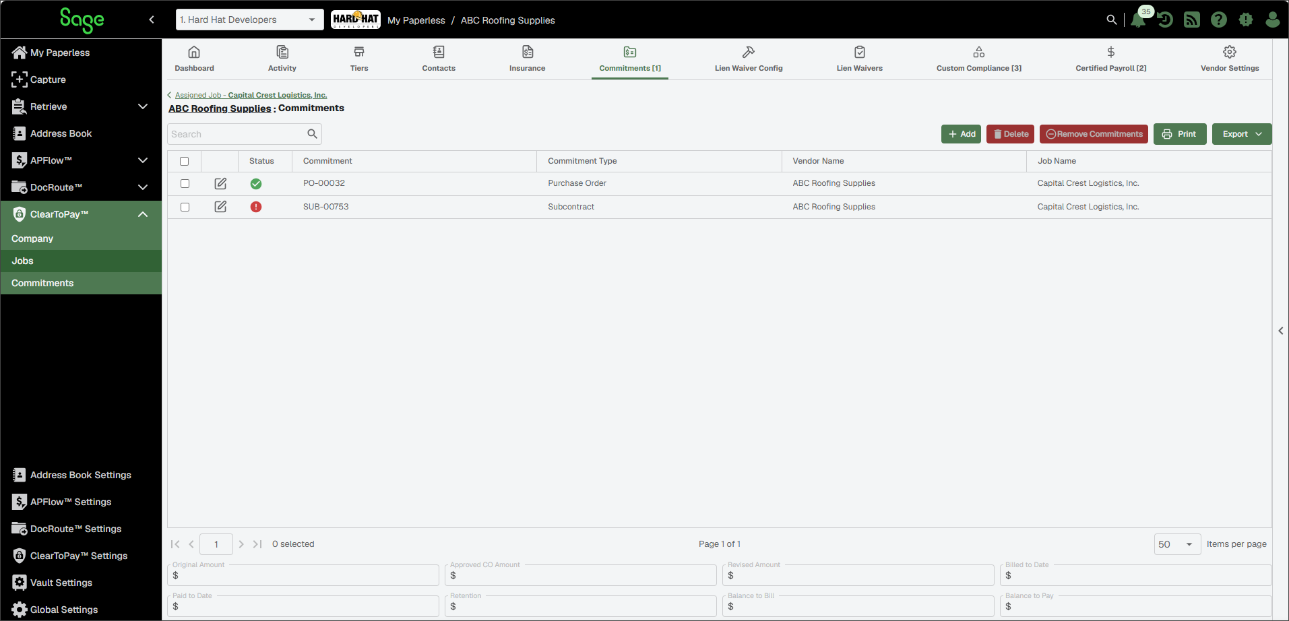Open the Hard Hat Developers company dropdown
1289x621 pixels.
(x=249, y=20)
